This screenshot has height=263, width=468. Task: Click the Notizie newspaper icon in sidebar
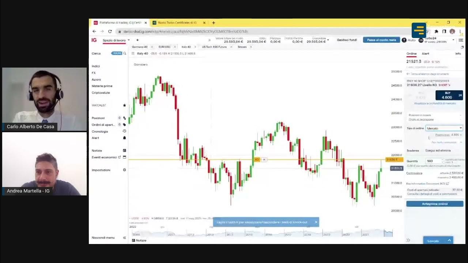click(x=124, y=150)
